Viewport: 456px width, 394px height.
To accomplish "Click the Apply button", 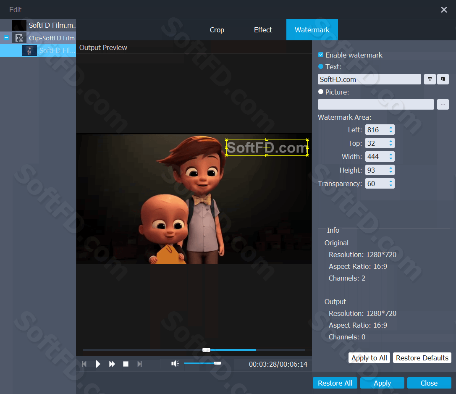I will click(382, 383).
